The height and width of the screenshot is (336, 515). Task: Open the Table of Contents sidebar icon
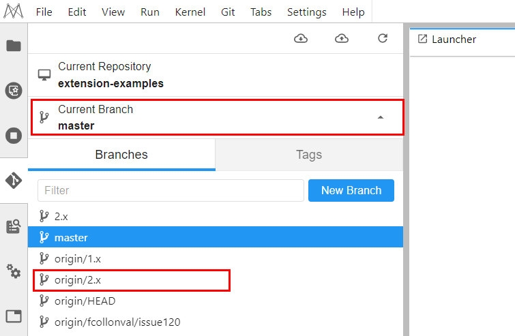pyautogui.click(x=14, y=226)
